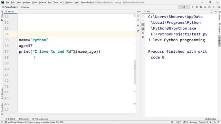Image resolution: width=221 pixels, height=124 pixels.
Task: Click Restore Layout icon in Run panel
Action: (x=138, y=25)
